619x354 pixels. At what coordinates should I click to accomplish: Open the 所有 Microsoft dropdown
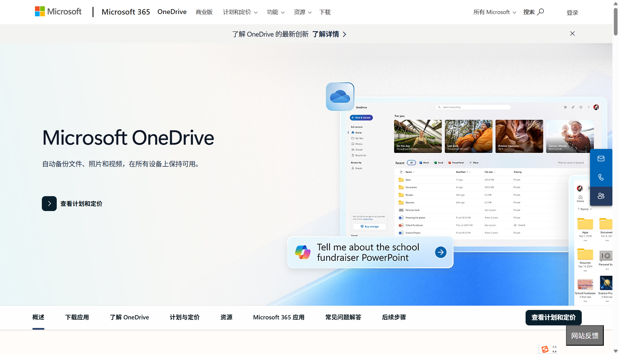pos(495,12)
